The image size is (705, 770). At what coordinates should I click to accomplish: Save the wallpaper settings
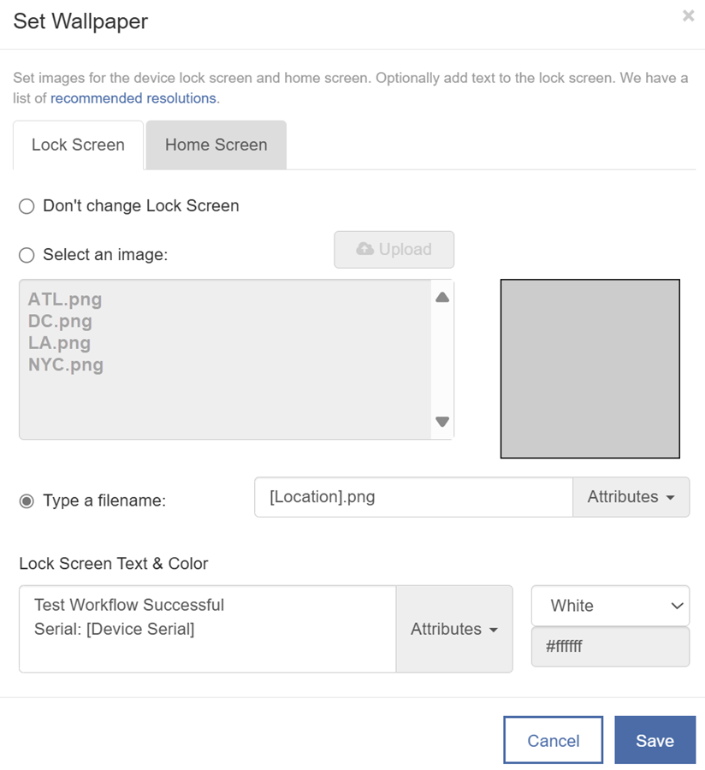click(x=655, y=740)
